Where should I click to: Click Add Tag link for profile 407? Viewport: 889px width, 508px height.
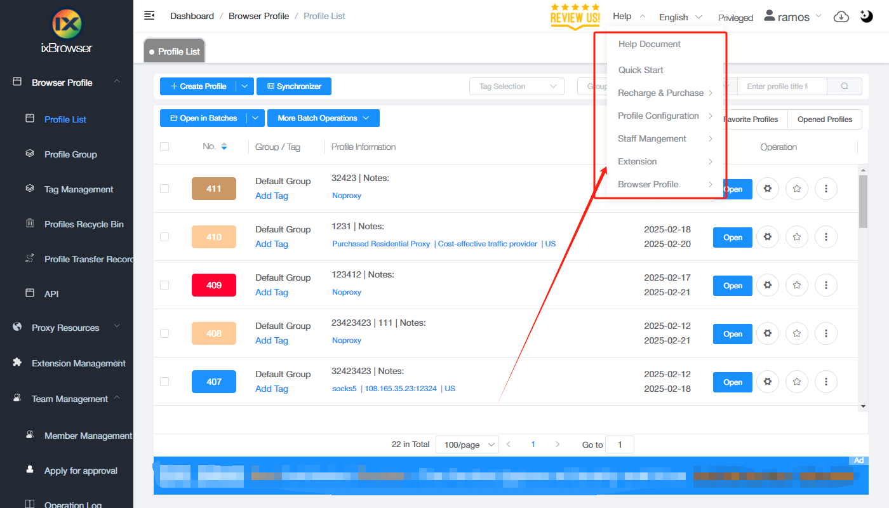click(271, 389)
